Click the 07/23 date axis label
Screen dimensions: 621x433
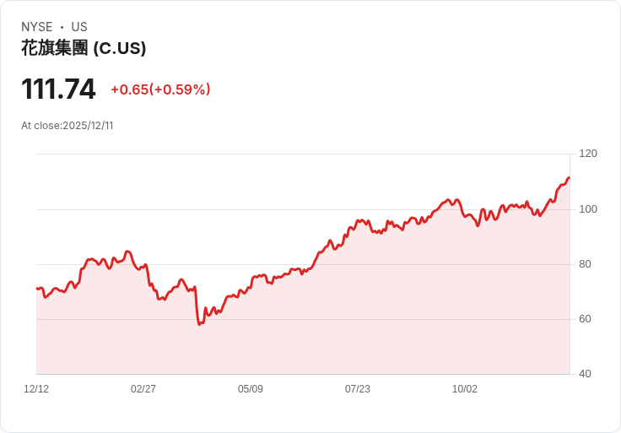click(358, 389)
